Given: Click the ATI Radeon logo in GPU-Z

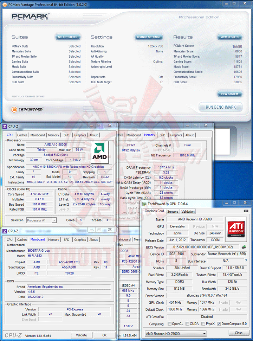Looking at the screenshot, I should (x=236, y=229).
